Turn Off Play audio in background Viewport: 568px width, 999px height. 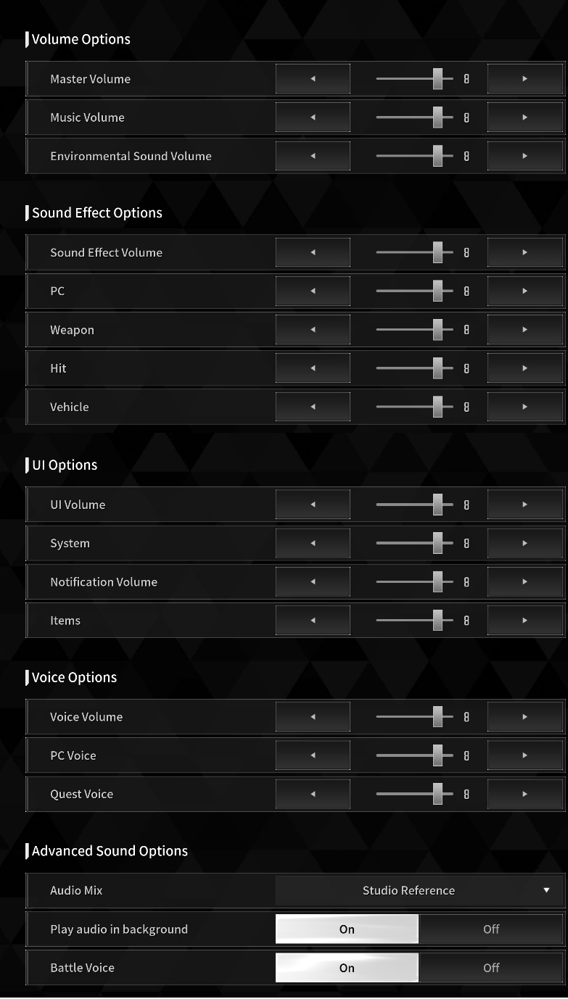[x=491, y=929]
